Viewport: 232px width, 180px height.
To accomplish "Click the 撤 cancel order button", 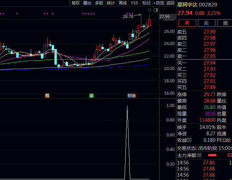I will point(225,23).
